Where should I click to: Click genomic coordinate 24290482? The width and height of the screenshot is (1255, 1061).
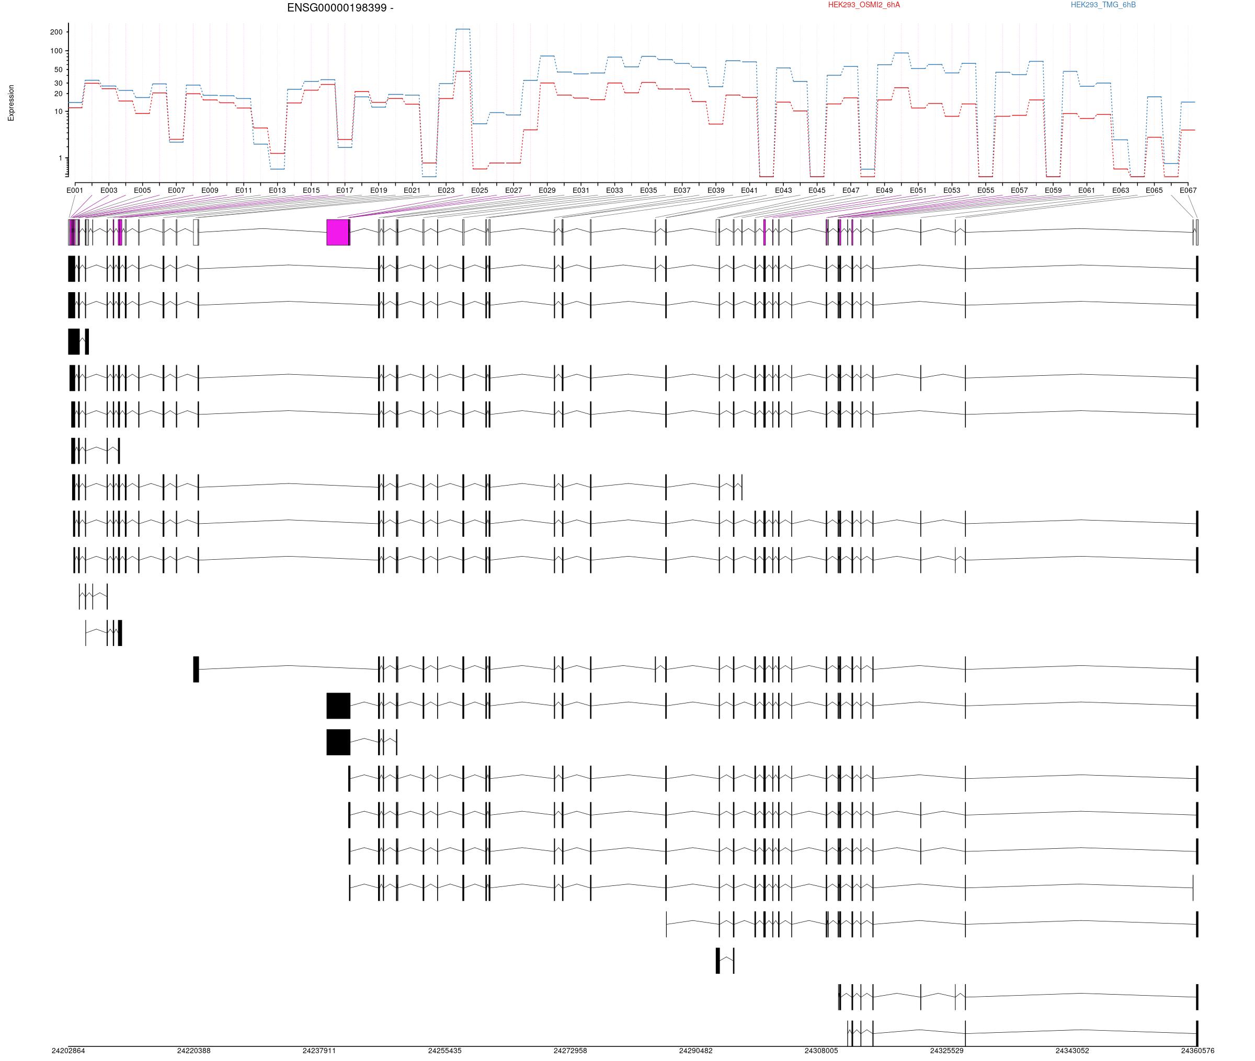(696, 1051)
